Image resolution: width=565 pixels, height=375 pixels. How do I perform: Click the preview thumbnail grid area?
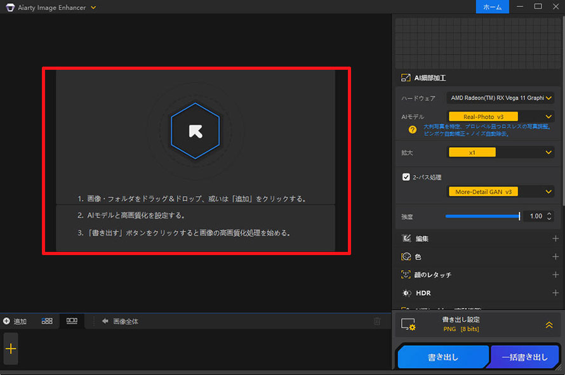click(477, 43)
